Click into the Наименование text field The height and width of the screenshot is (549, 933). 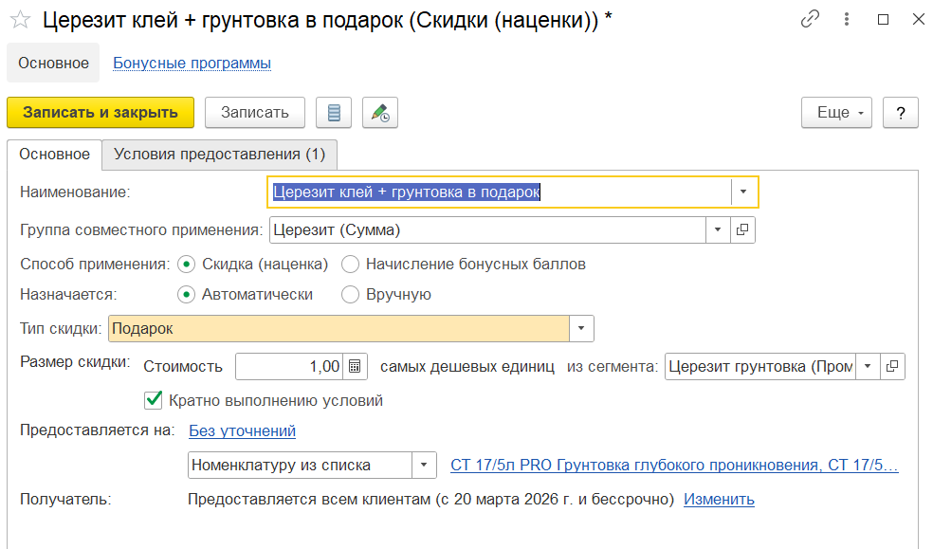(x=499, y=192)
